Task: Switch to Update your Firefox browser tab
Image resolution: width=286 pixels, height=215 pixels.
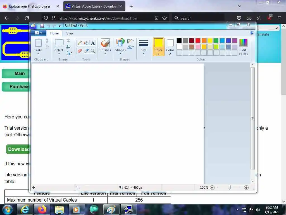Action: (30, 6)
